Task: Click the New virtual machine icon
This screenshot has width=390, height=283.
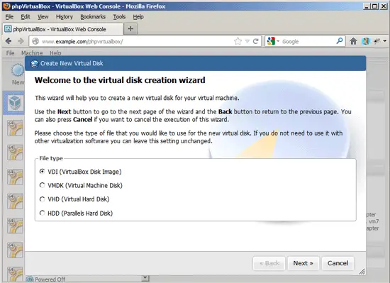Action: [x=18, y=70]
